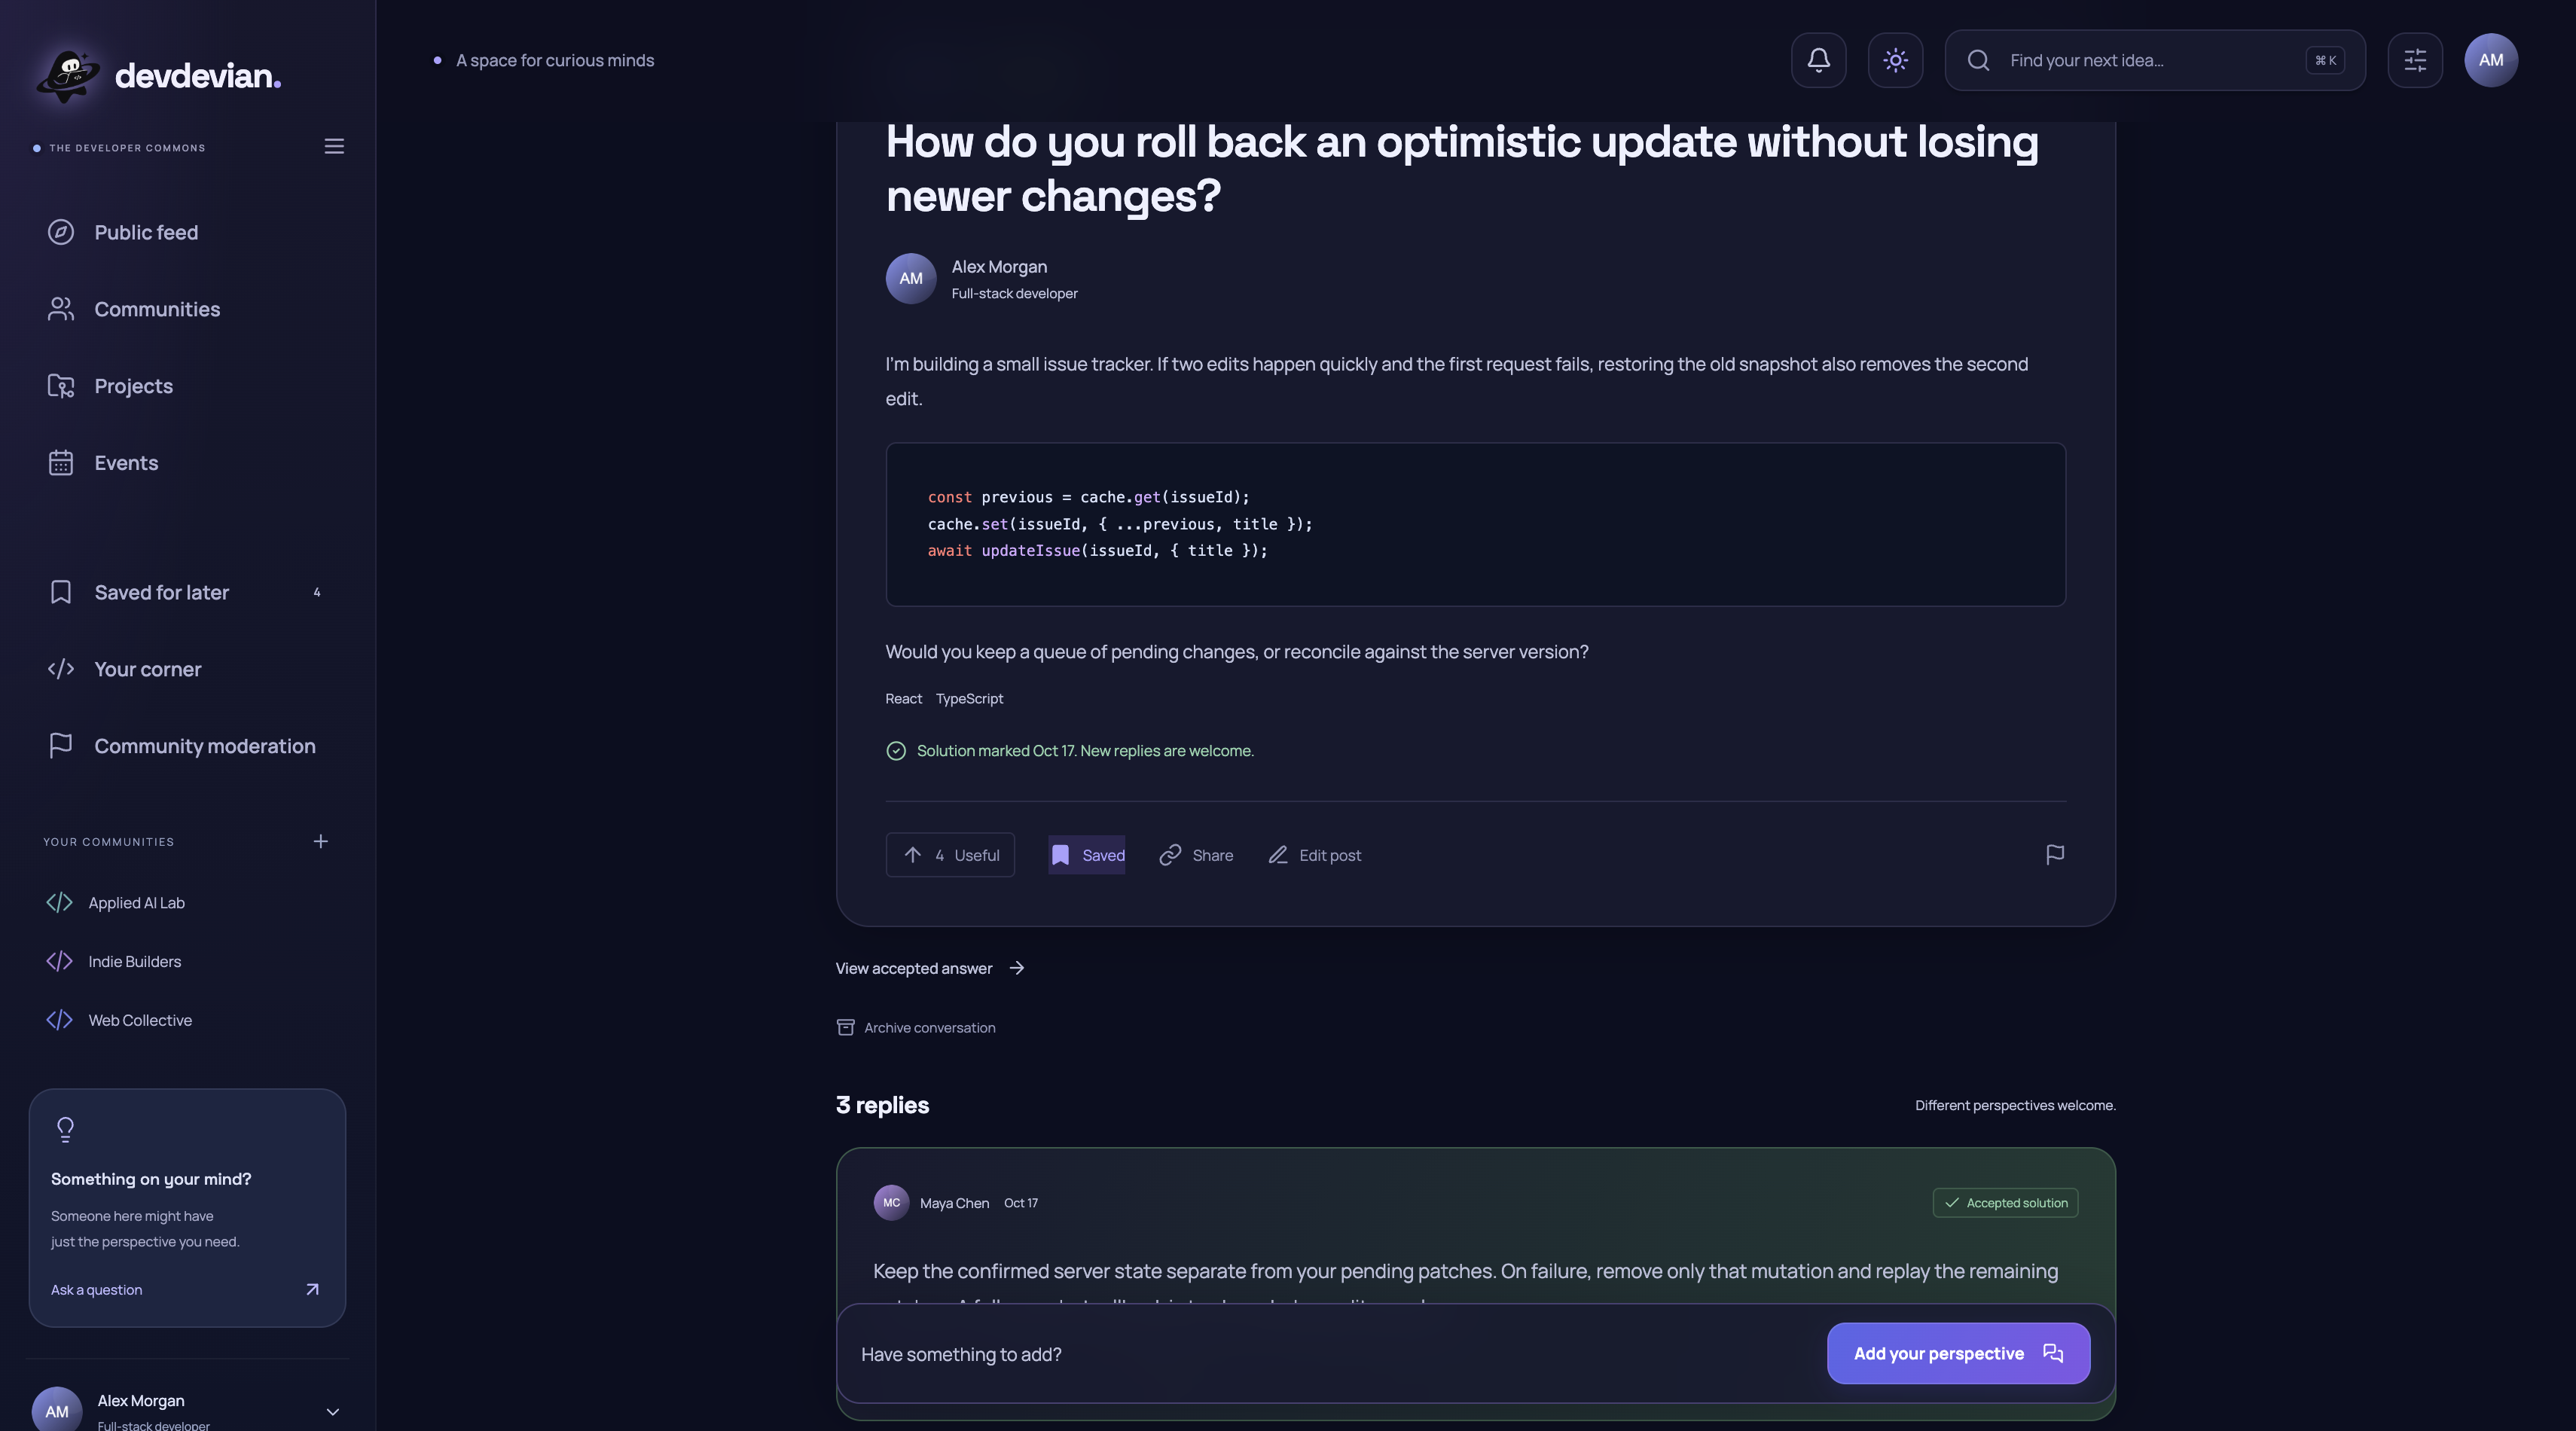Click the Find your next idea search field
The image size is (2576, 1431).
point(2155,60)
